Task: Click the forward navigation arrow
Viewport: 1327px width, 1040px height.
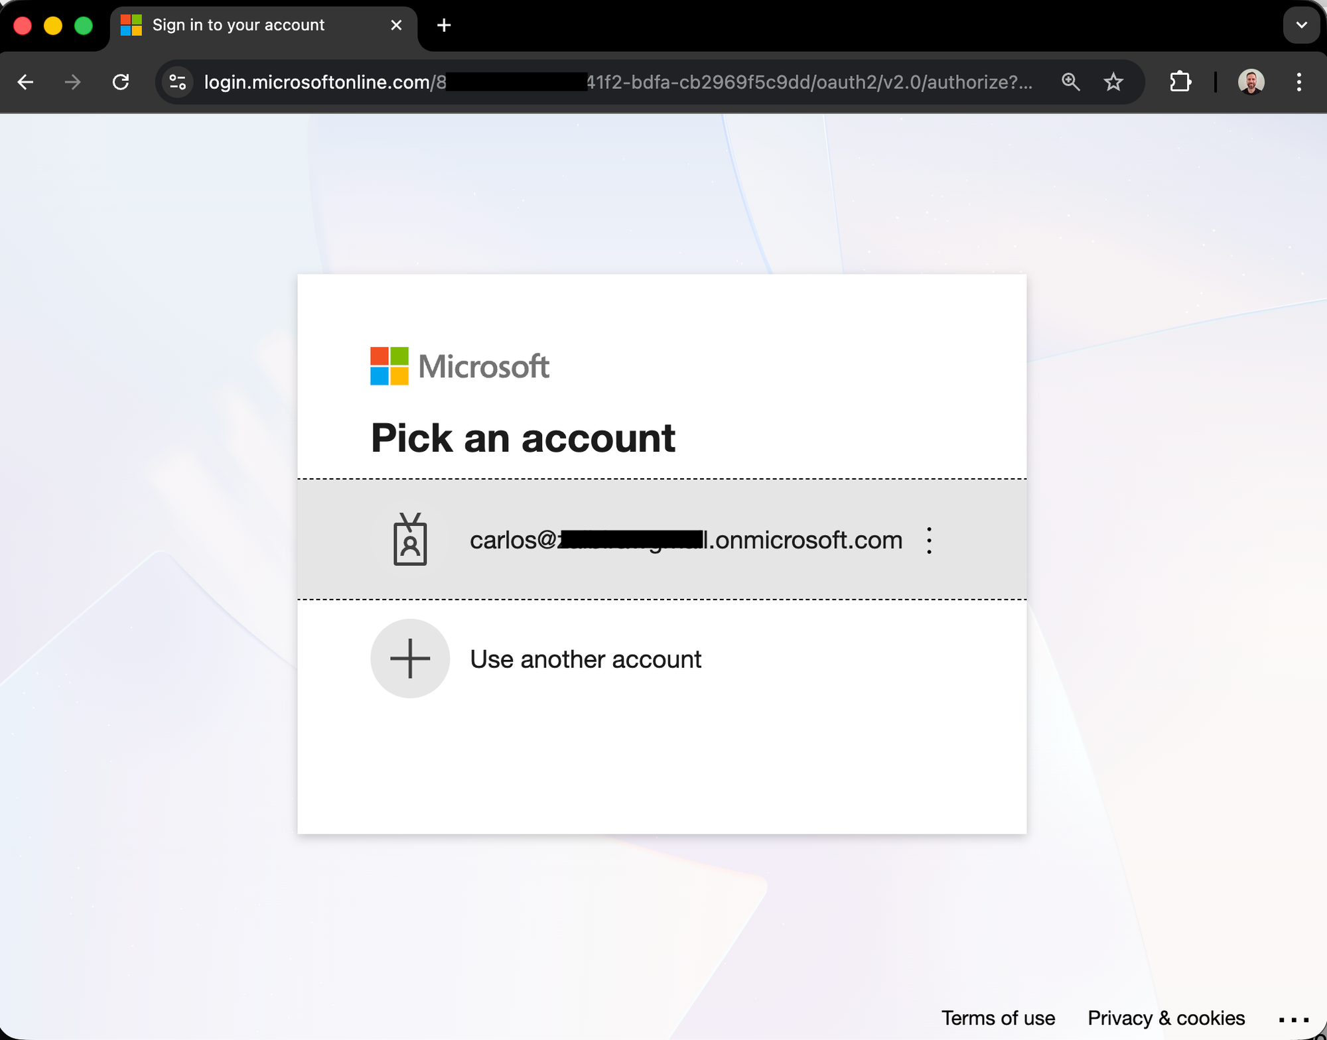Action: [73, 82]
